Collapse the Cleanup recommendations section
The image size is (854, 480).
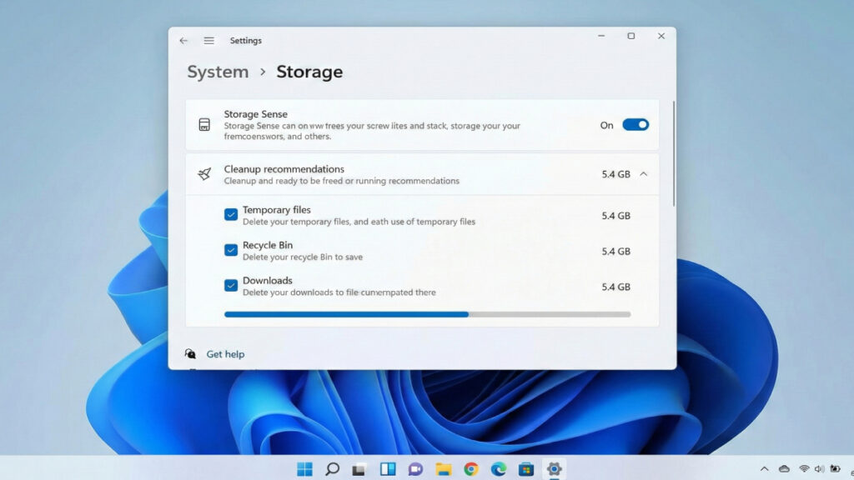(x=644, y=174)
